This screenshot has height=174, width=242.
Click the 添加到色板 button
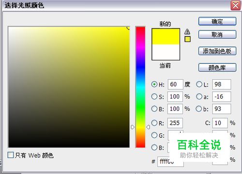tap(217, 51)
